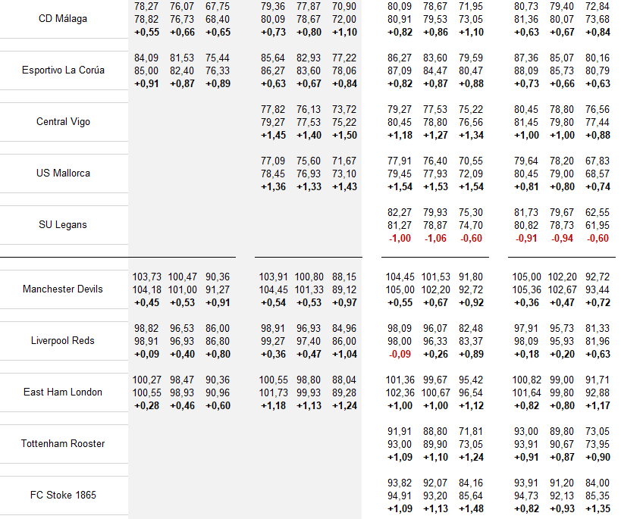Select the 103,91 cell

coord(273,277)
